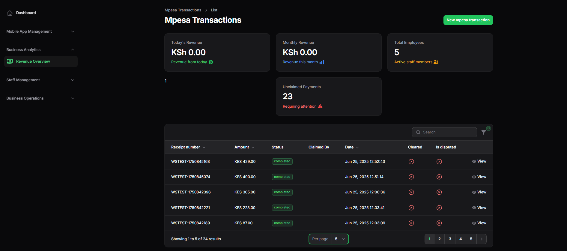The width and height of the screenshot is (567, 251).
Task: Click the Search input field
Action: (x=444, y=132)
